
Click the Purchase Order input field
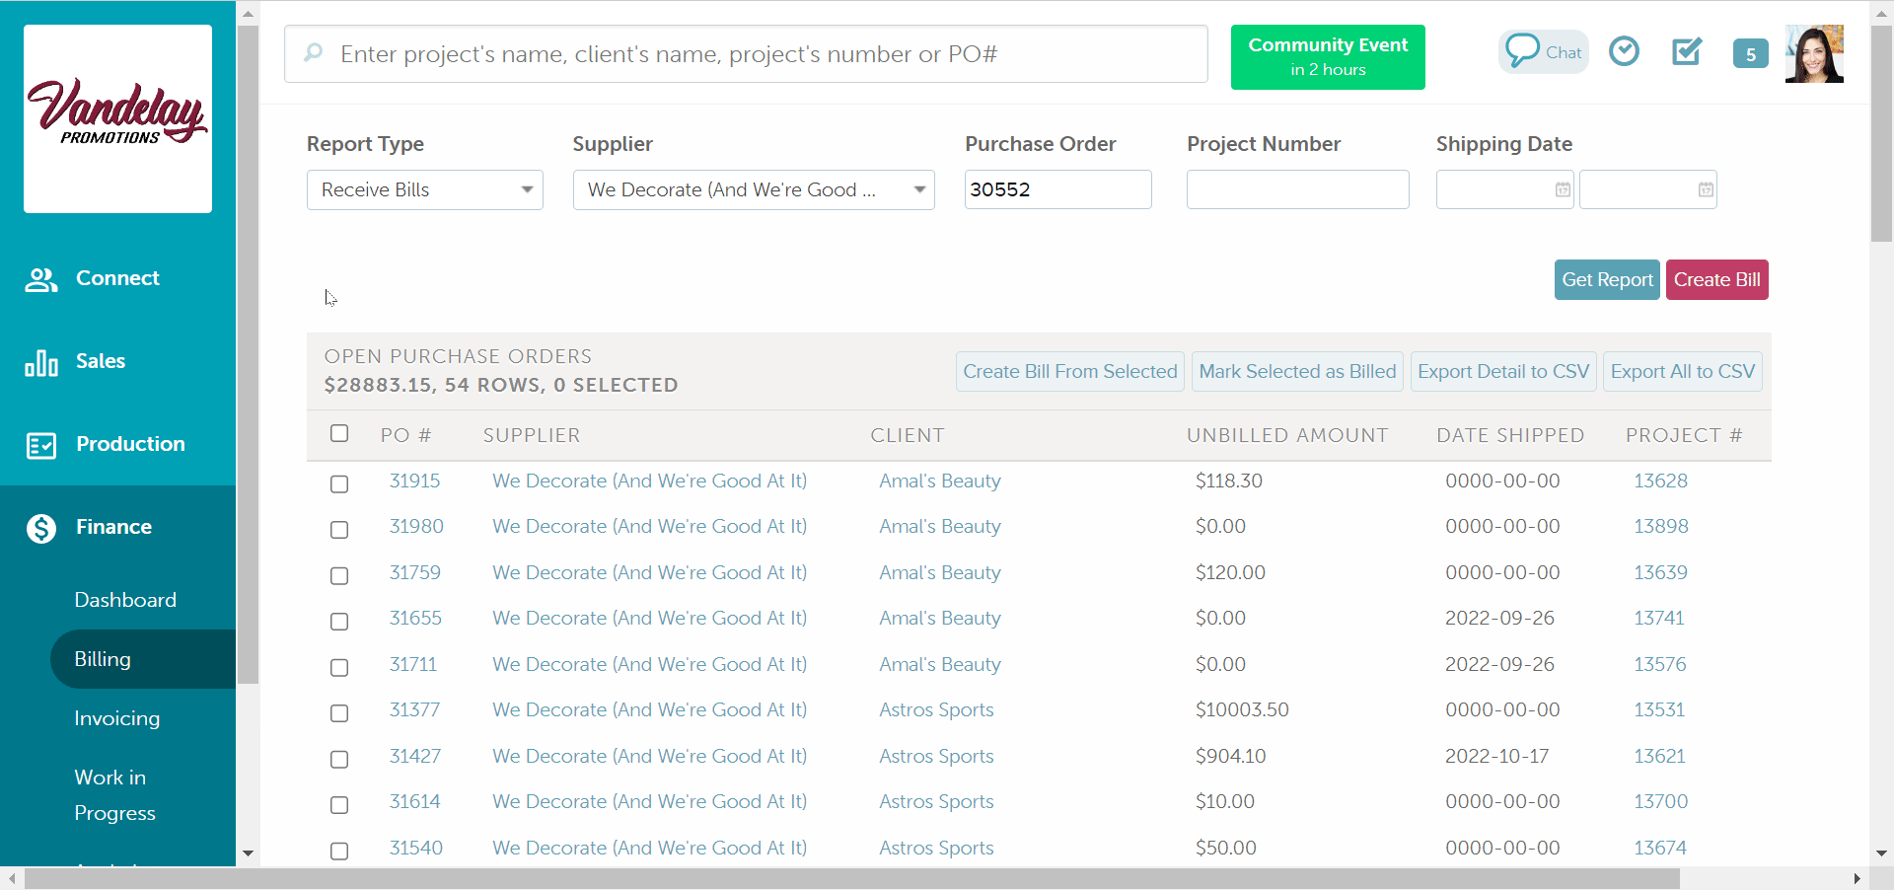pyautogui.click(x=1057, y=189)
